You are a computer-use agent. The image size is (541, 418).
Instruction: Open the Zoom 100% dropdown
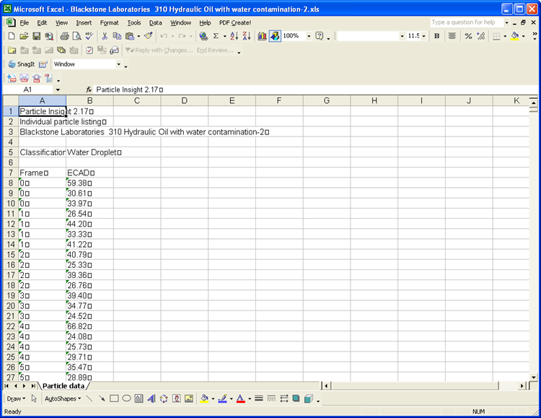click(x=309, y=36)
